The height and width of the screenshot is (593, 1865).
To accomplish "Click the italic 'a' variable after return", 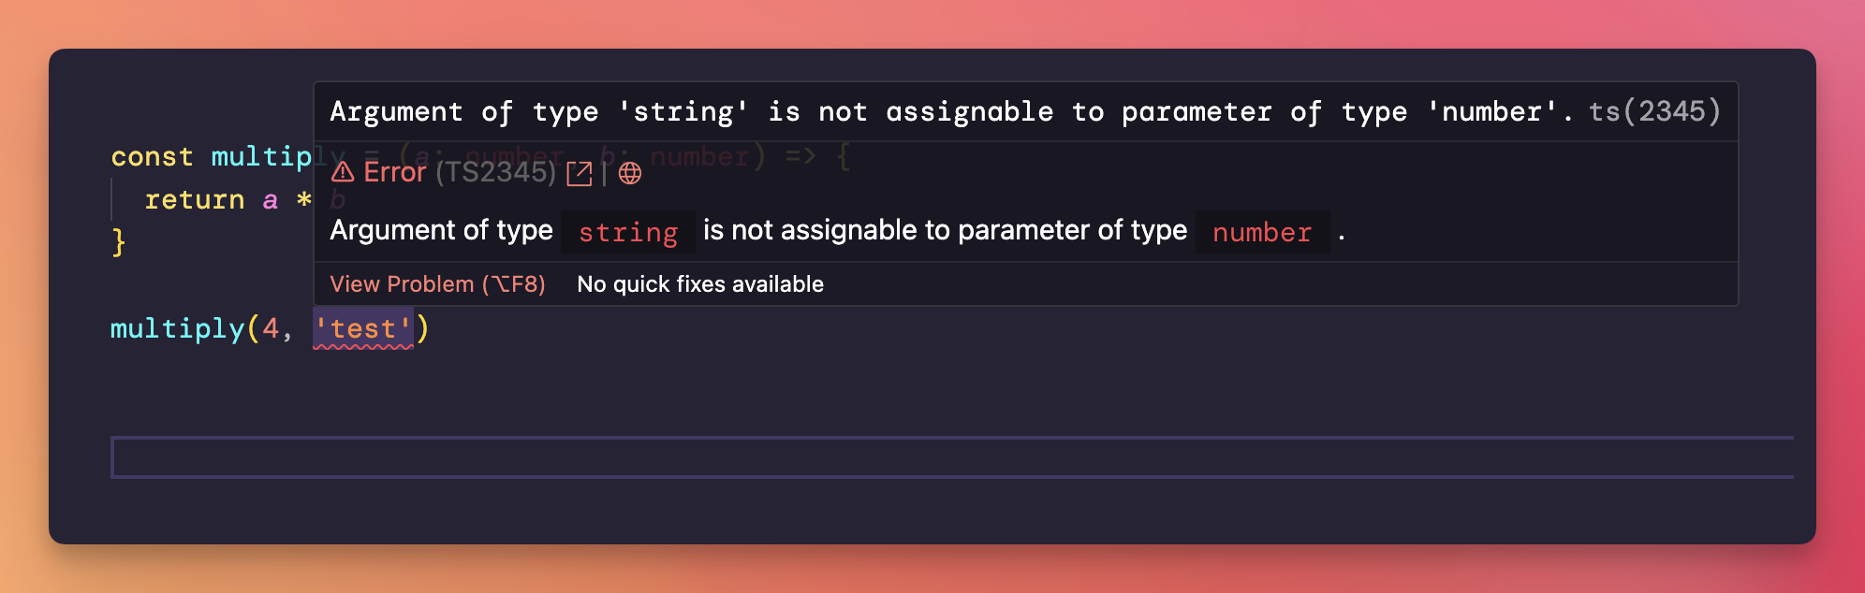I will [x=271, y=200].
